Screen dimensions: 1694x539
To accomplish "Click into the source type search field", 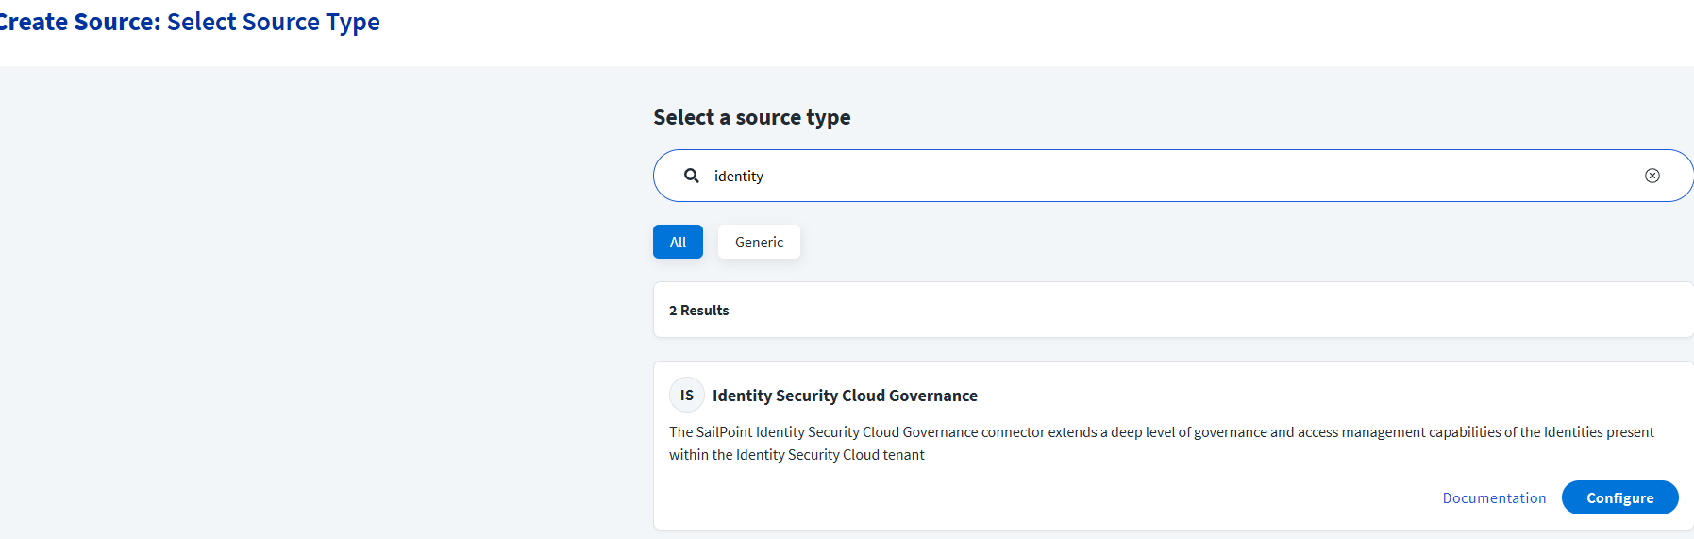I will [x=1173, y=176].
